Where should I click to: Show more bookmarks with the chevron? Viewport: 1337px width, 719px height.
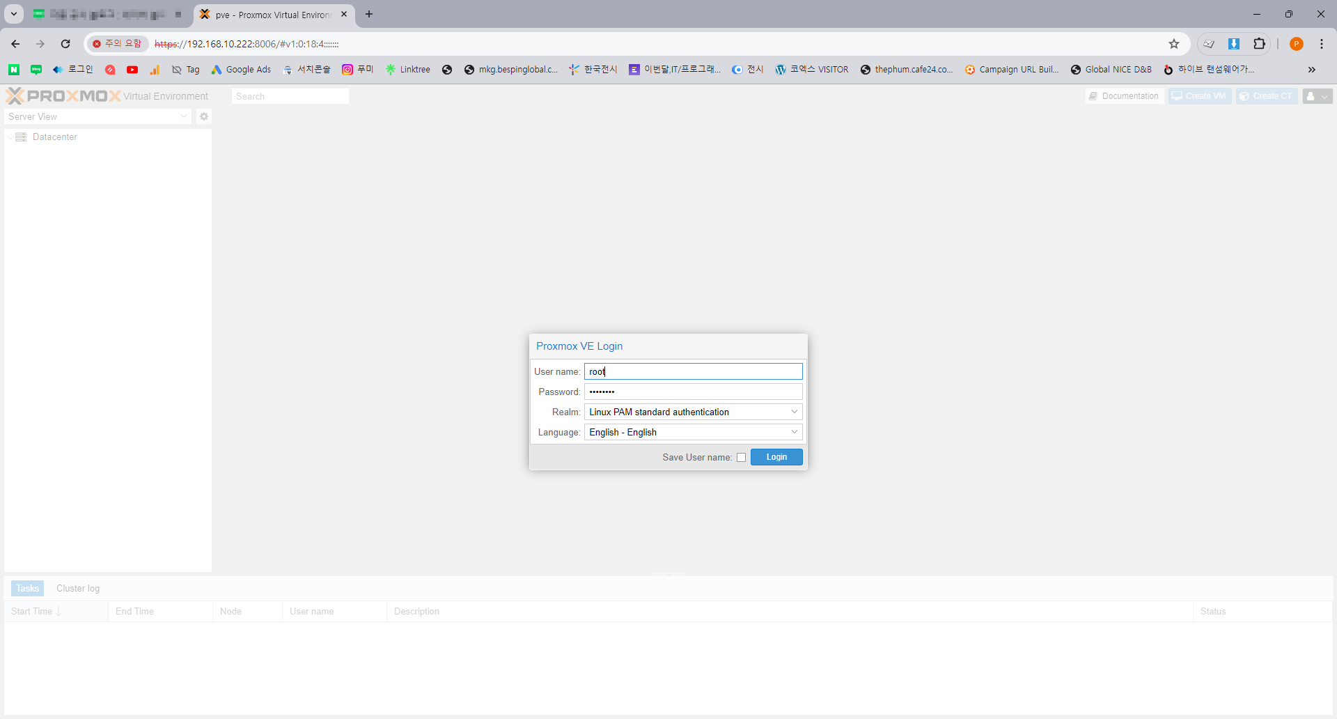[1312, 70]
